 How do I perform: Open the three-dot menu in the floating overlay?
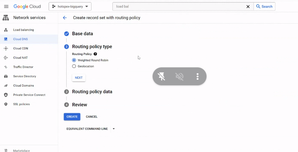[197, 76]
